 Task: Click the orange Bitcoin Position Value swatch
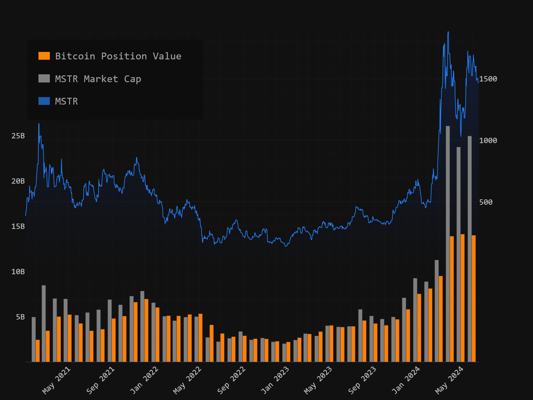(x=44, y=56)
